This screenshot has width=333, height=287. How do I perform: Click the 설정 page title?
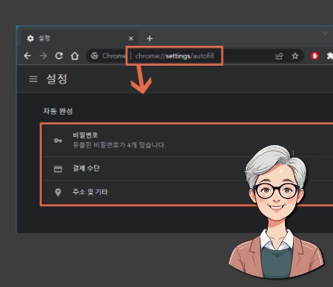click(57, 79)
